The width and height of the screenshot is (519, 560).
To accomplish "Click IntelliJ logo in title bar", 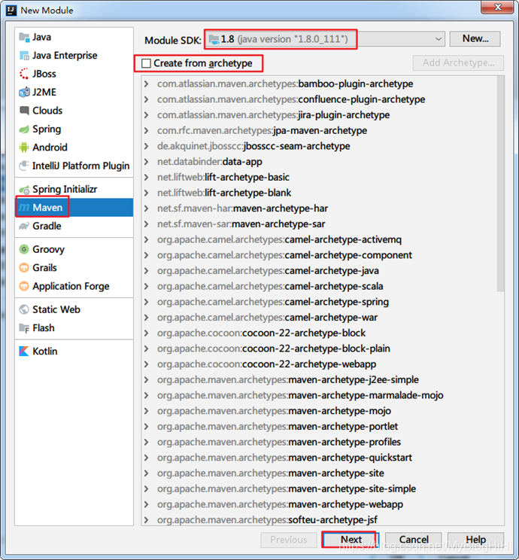I will tap(11, 10).
